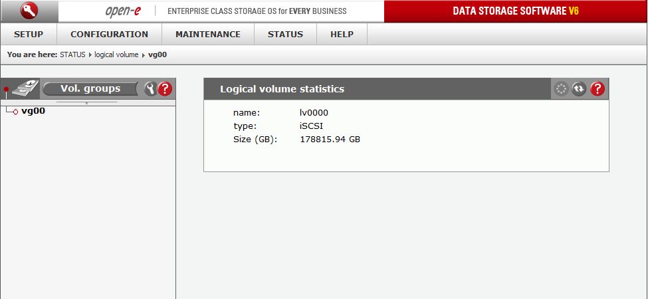Click the red key logout icon
Screen dimensions: 648x299
29,11
